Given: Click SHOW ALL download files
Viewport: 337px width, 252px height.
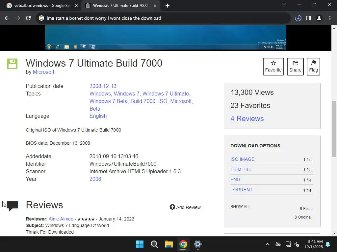Looking at the screenshot, I should (241, 207).
